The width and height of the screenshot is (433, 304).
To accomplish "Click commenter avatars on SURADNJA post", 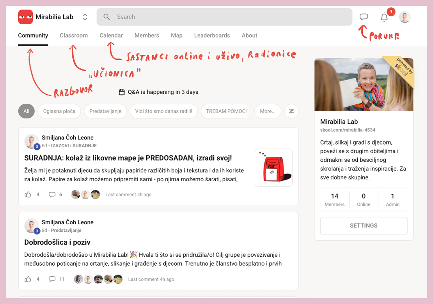I will point(85,195).
